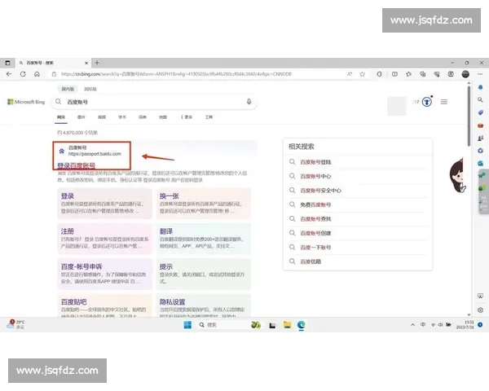
Task: Open sidebar Microsoft 365 icon
Action: point(480,151)
